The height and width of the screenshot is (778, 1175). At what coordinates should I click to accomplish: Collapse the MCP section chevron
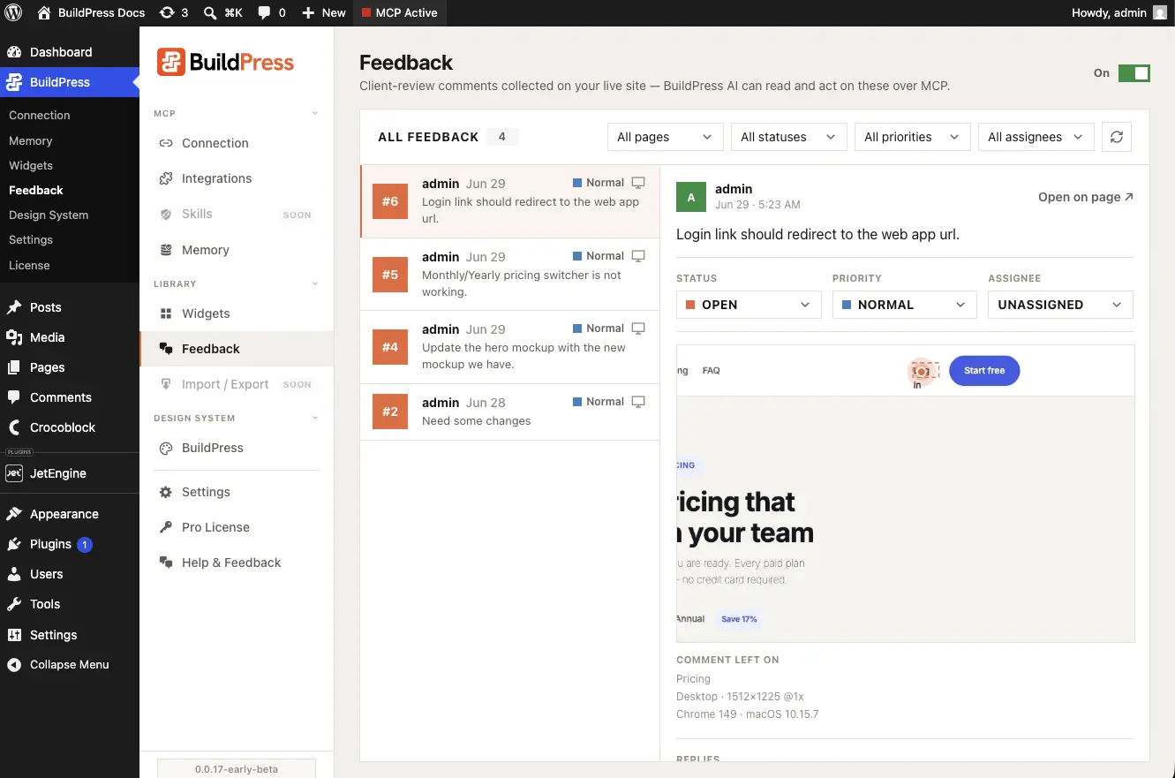[x=315, y=114]
